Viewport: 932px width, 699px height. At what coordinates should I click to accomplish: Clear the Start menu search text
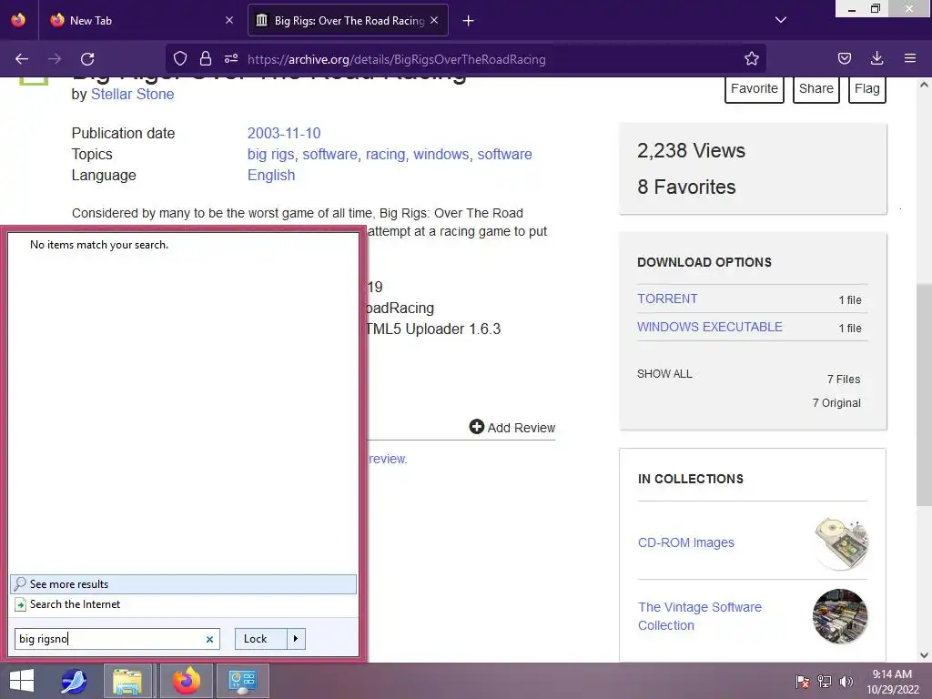(209, 640)
